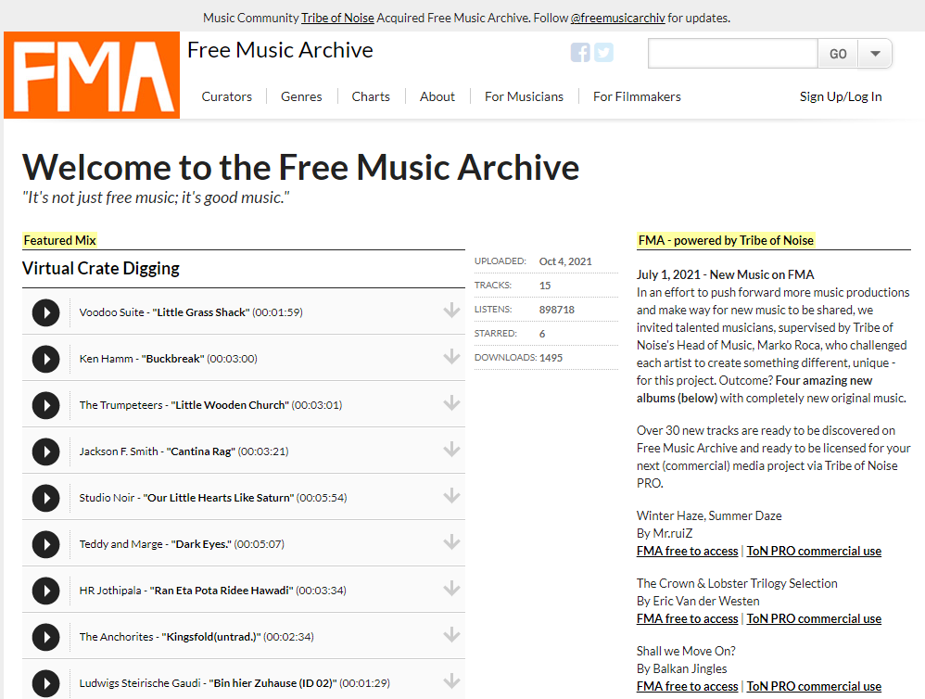This screenshot has width=925, height=699.
Task: Click FMA - powered by Tribe of Noise heading
Action: click(x=727, y=241)
